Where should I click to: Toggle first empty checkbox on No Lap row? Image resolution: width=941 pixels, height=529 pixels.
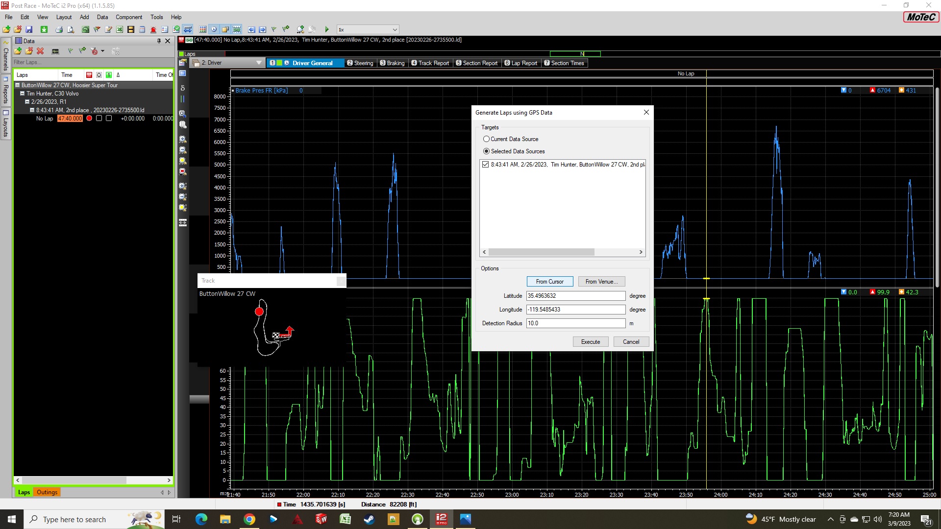99,118
